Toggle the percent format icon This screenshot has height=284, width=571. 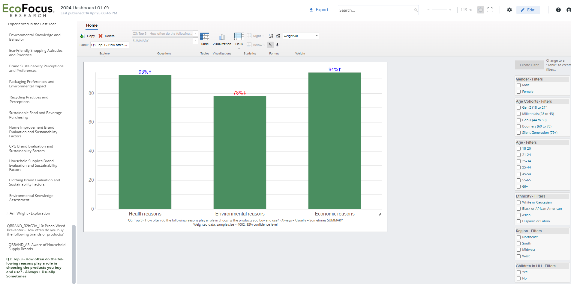tap(270, 45)
